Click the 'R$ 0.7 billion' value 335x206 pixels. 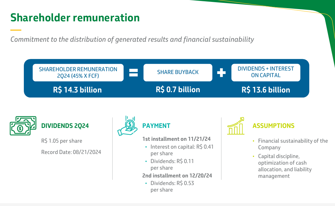tap(178, 90)
